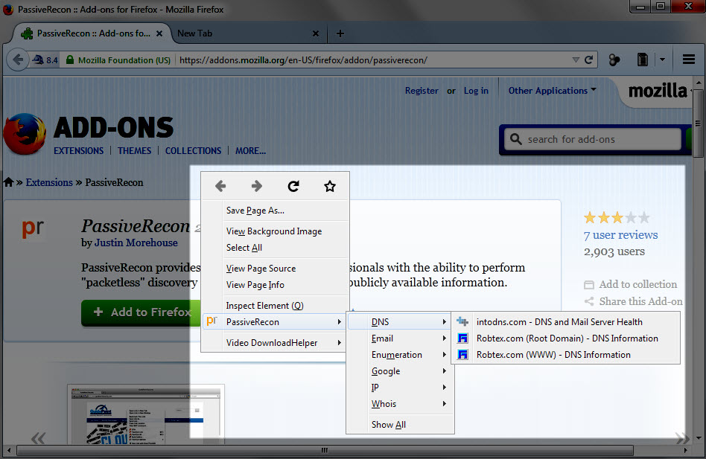The width and height of the screenshot is (706, 459).
Task: Click the context menu Bookmark star
Action: coord(330,186)
